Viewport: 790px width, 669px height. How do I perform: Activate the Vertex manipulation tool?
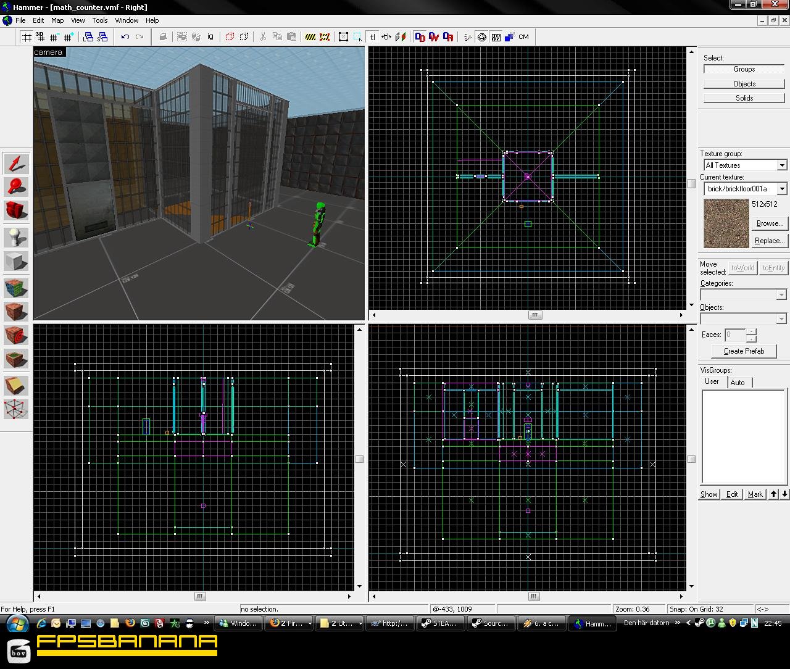tap(16, 409)
